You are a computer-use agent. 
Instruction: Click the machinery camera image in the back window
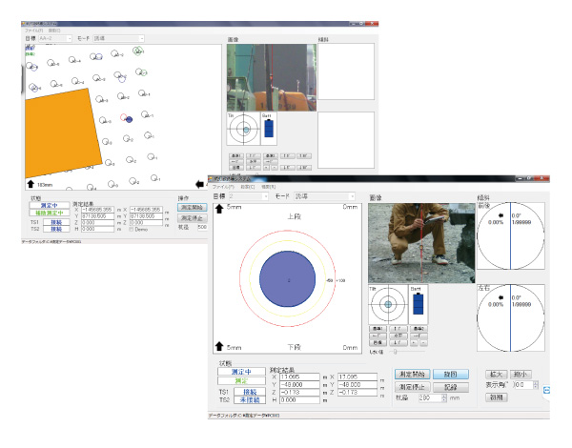(x=272, y=78)
